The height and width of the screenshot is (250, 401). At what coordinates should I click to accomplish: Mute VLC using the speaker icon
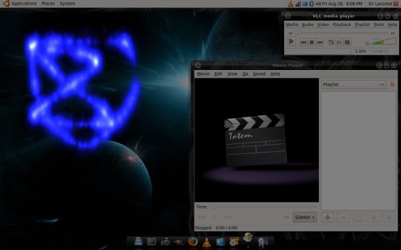click(x=367, y=43)
